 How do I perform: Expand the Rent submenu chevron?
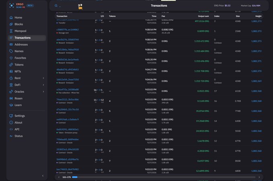point(43,78)
